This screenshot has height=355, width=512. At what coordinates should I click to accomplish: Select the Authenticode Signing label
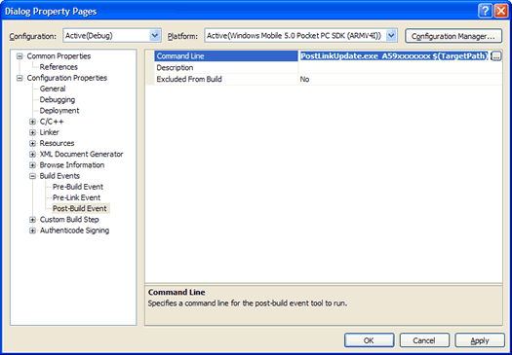(x=74, y=231)
